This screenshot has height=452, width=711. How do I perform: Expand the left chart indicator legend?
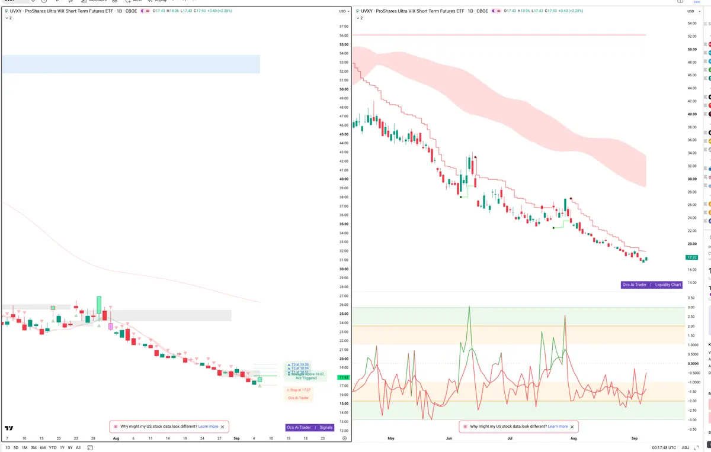pos(8,18)
